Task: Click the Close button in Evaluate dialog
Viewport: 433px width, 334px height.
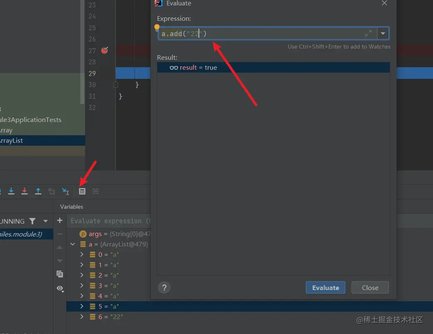Action: (370, 288)
